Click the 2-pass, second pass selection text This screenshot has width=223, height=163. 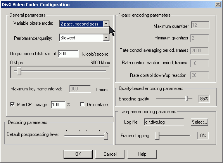click(80, 24)
